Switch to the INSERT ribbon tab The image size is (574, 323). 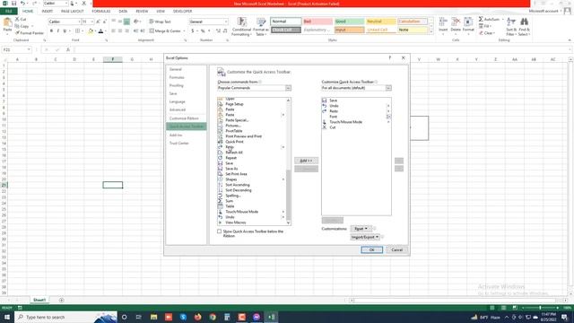tap(48, 12)
